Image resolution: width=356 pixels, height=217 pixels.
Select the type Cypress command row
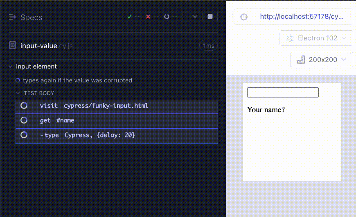pyautogui.click(x=117, y=135)
